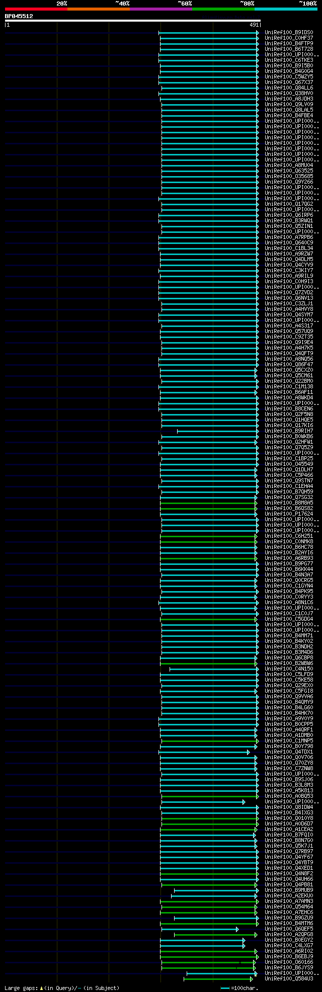The width and height of the screenshot is (322, 992).
Task: Select the UniRef100_C1BL34 entry
Action: (x=289, y=249)
